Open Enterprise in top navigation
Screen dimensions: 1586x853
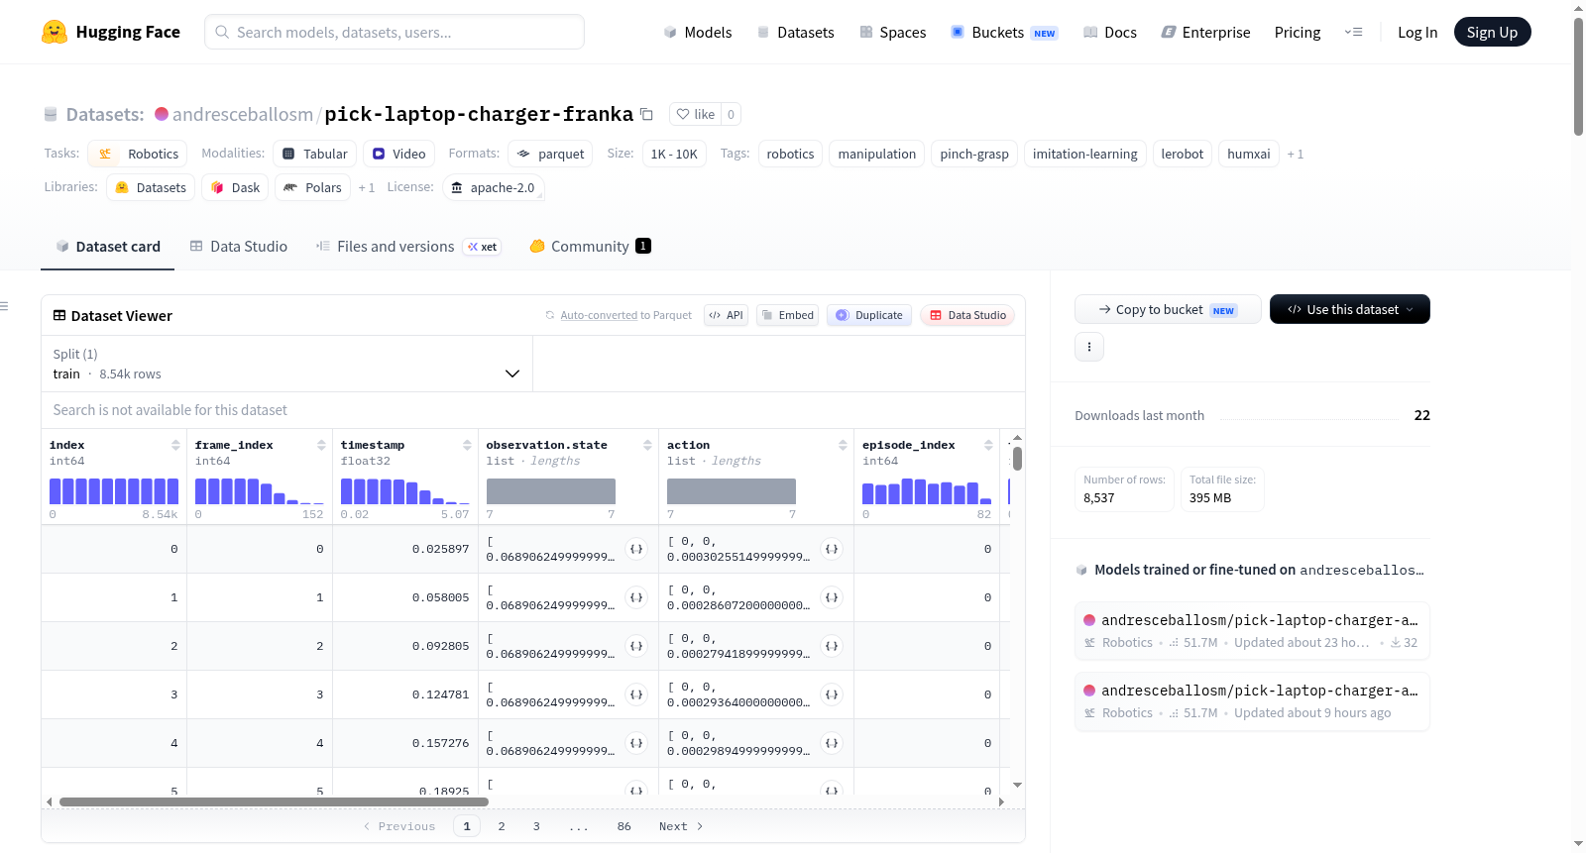coord(1205,32)
